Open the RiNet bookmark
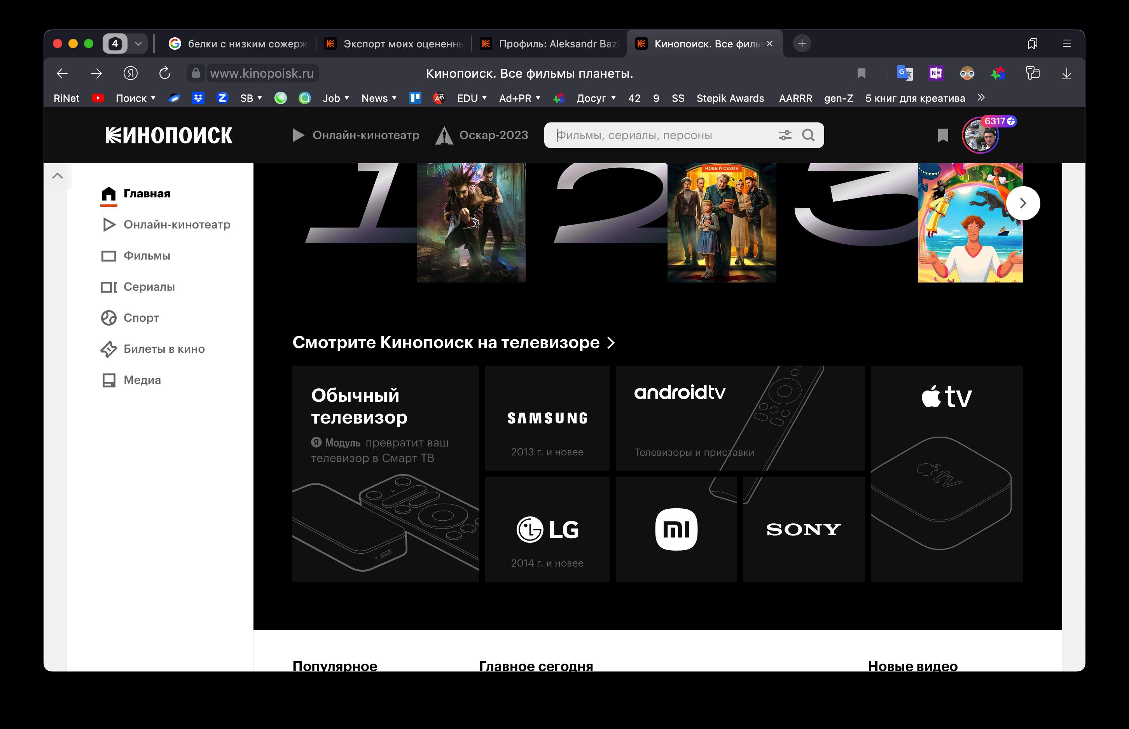The height and width of the screenshot is (729, 1129). pos(66,98)
